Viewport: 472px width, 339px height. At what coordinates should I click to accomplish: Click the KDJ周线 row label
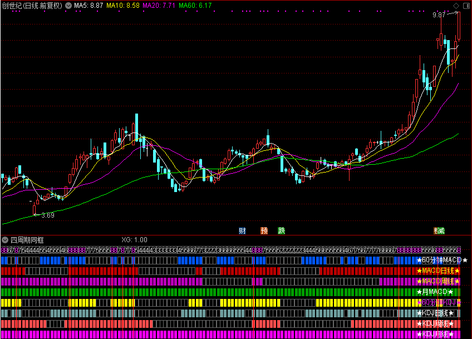[436, 323]
